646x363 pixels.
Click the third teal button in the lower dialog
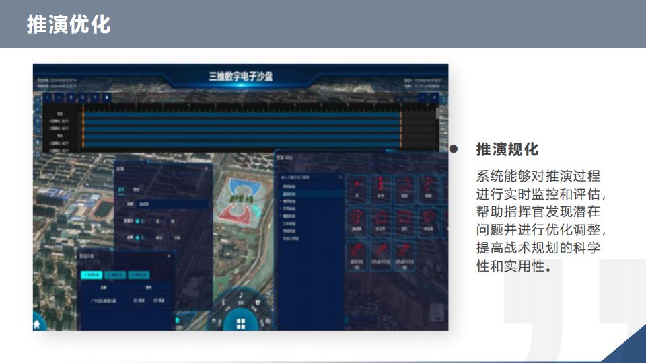139,274
